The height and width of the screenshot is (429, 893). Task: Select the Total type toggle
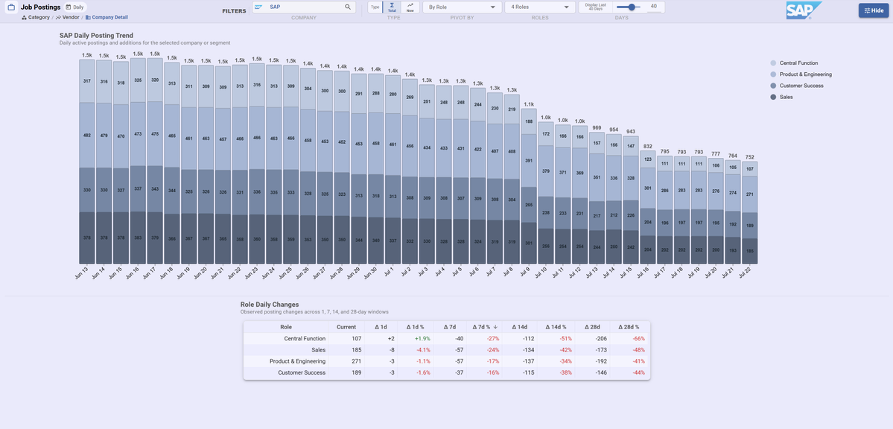(392, 7)
